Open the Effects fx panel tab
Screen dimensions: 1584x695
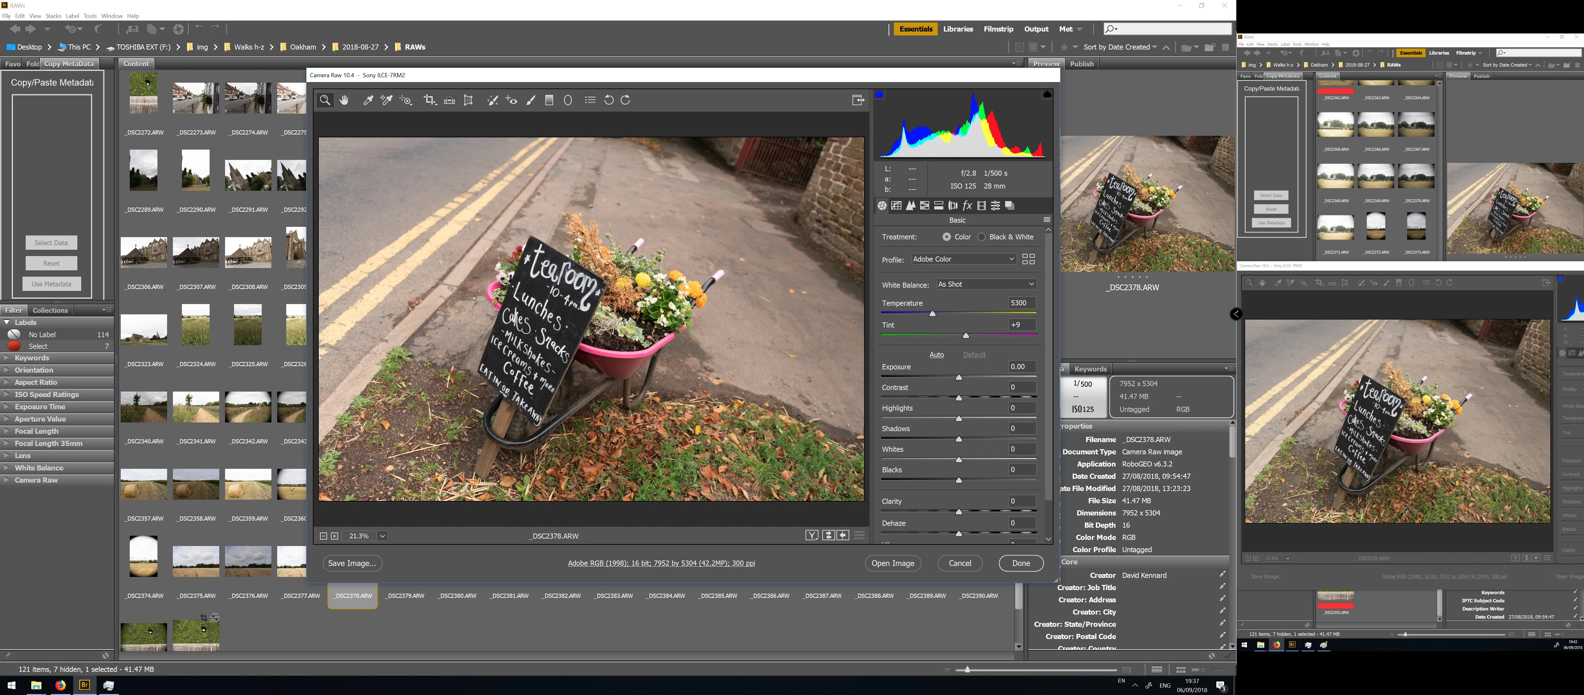[967, 206]
